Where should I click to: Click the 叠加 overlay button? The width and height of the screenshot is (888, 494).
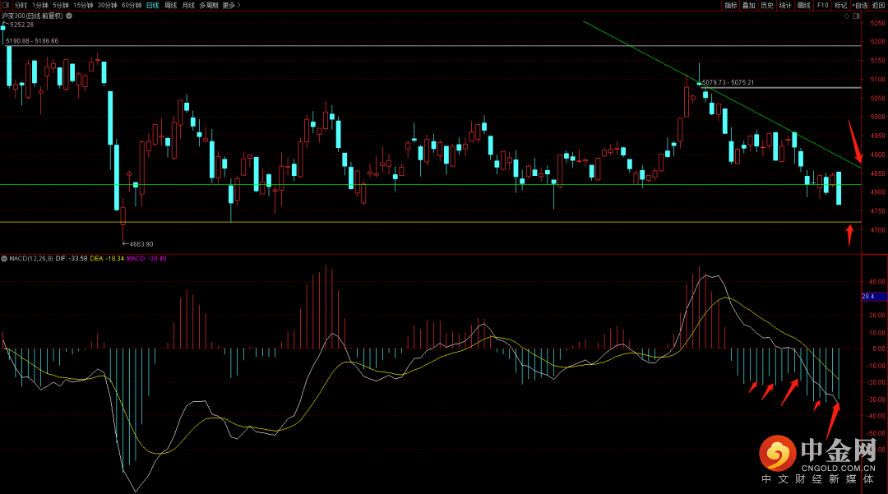click(x=748, y=5)
